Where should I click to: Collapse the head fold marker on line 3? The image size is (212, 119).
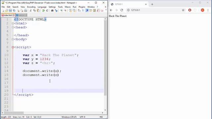point(13,27)
